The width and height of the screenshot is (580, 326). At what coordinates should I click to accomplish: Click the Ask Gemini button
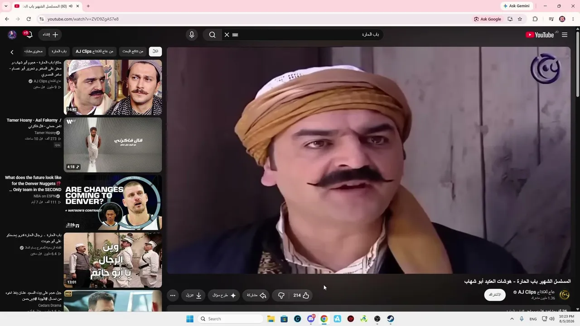coord(517,6)
